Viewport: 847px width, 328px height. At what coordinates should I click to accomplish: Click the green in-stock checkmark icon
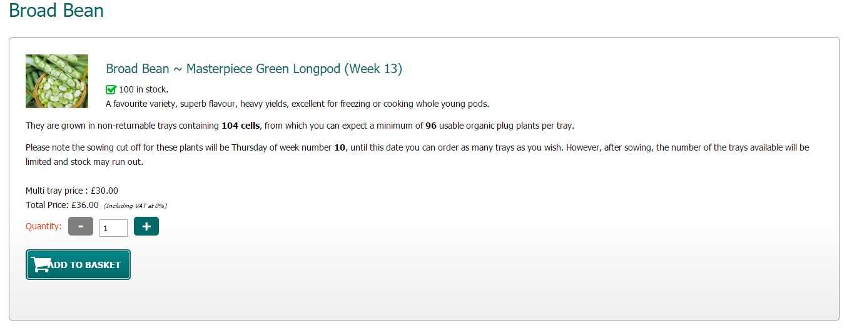tap(111, 89)
